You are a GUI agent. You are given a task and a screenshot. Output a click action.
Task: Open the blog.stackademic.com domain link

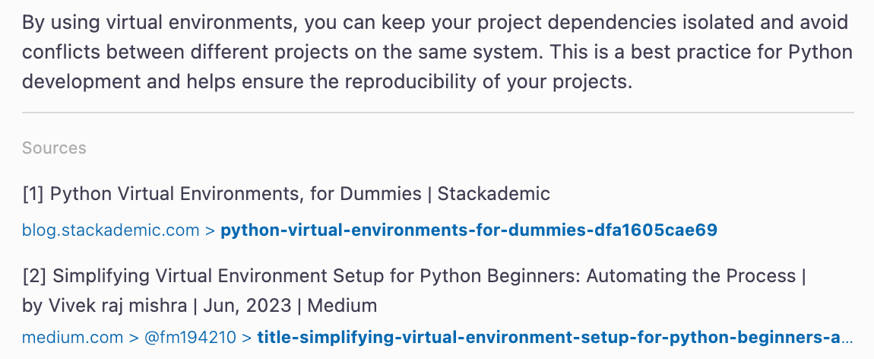click(110, 230)
